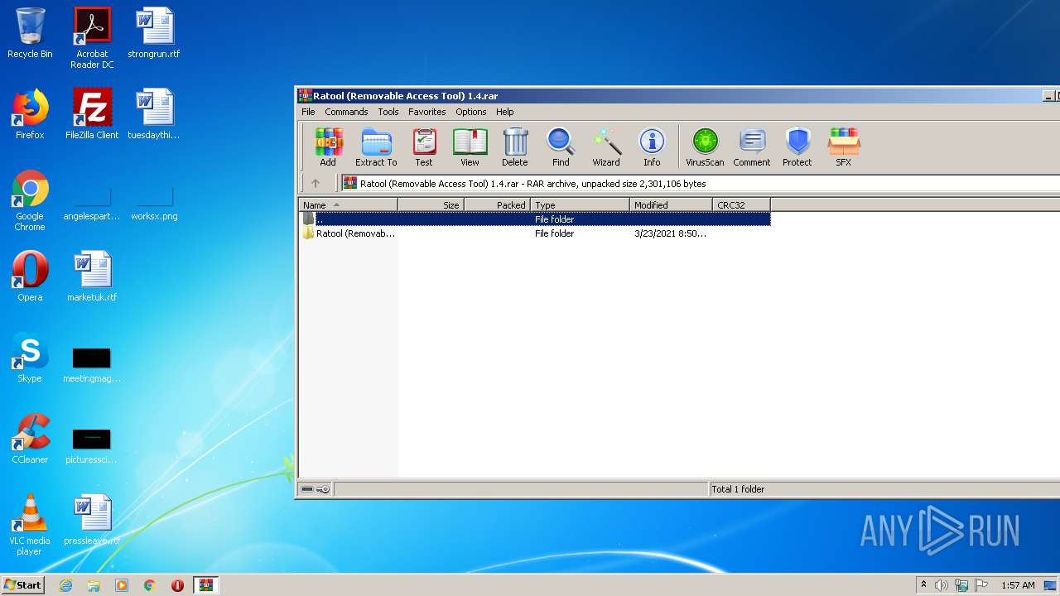Open strongrun.rtf desktop file
This screenshot has width=1060, height=596.
pyautogui.click(x=154, y=33)
